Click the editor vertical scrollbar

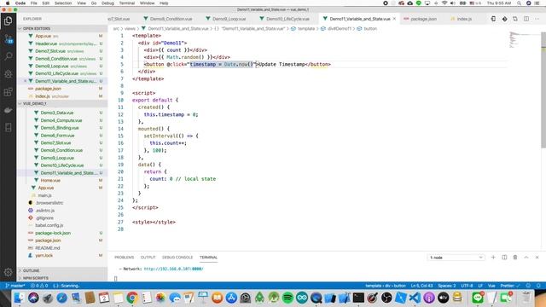pos(543,90)
